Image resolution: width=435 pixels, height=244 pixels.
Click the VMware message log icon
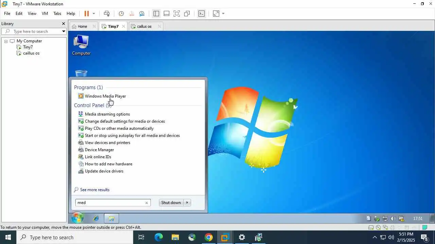pos(424,227)
